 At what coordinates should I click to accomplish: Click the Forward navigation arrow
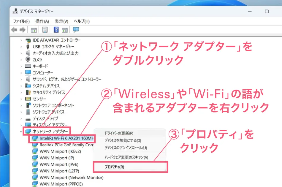pos(23,29)
